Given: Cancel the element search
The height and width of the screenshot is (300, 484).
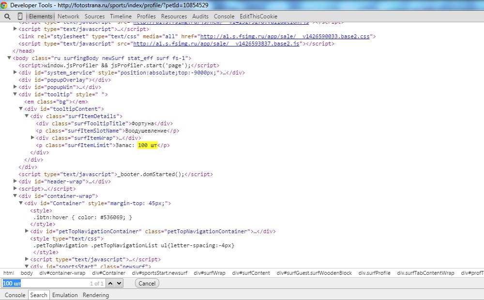Looking at the screenshot, I should click(147, 284).
